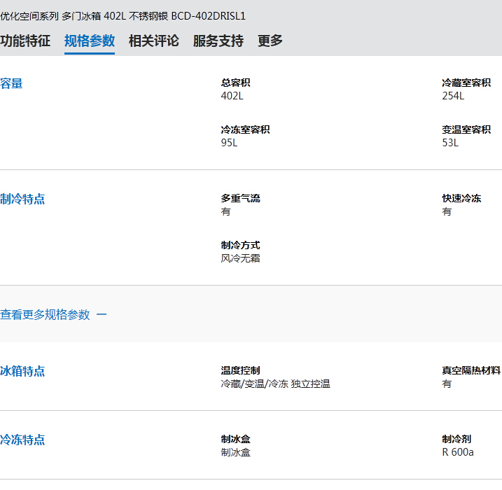The image size is (502, 490).
Task: Click 冷藏/变温/冷冻 独立控温 value
Action: coord(275,384)
